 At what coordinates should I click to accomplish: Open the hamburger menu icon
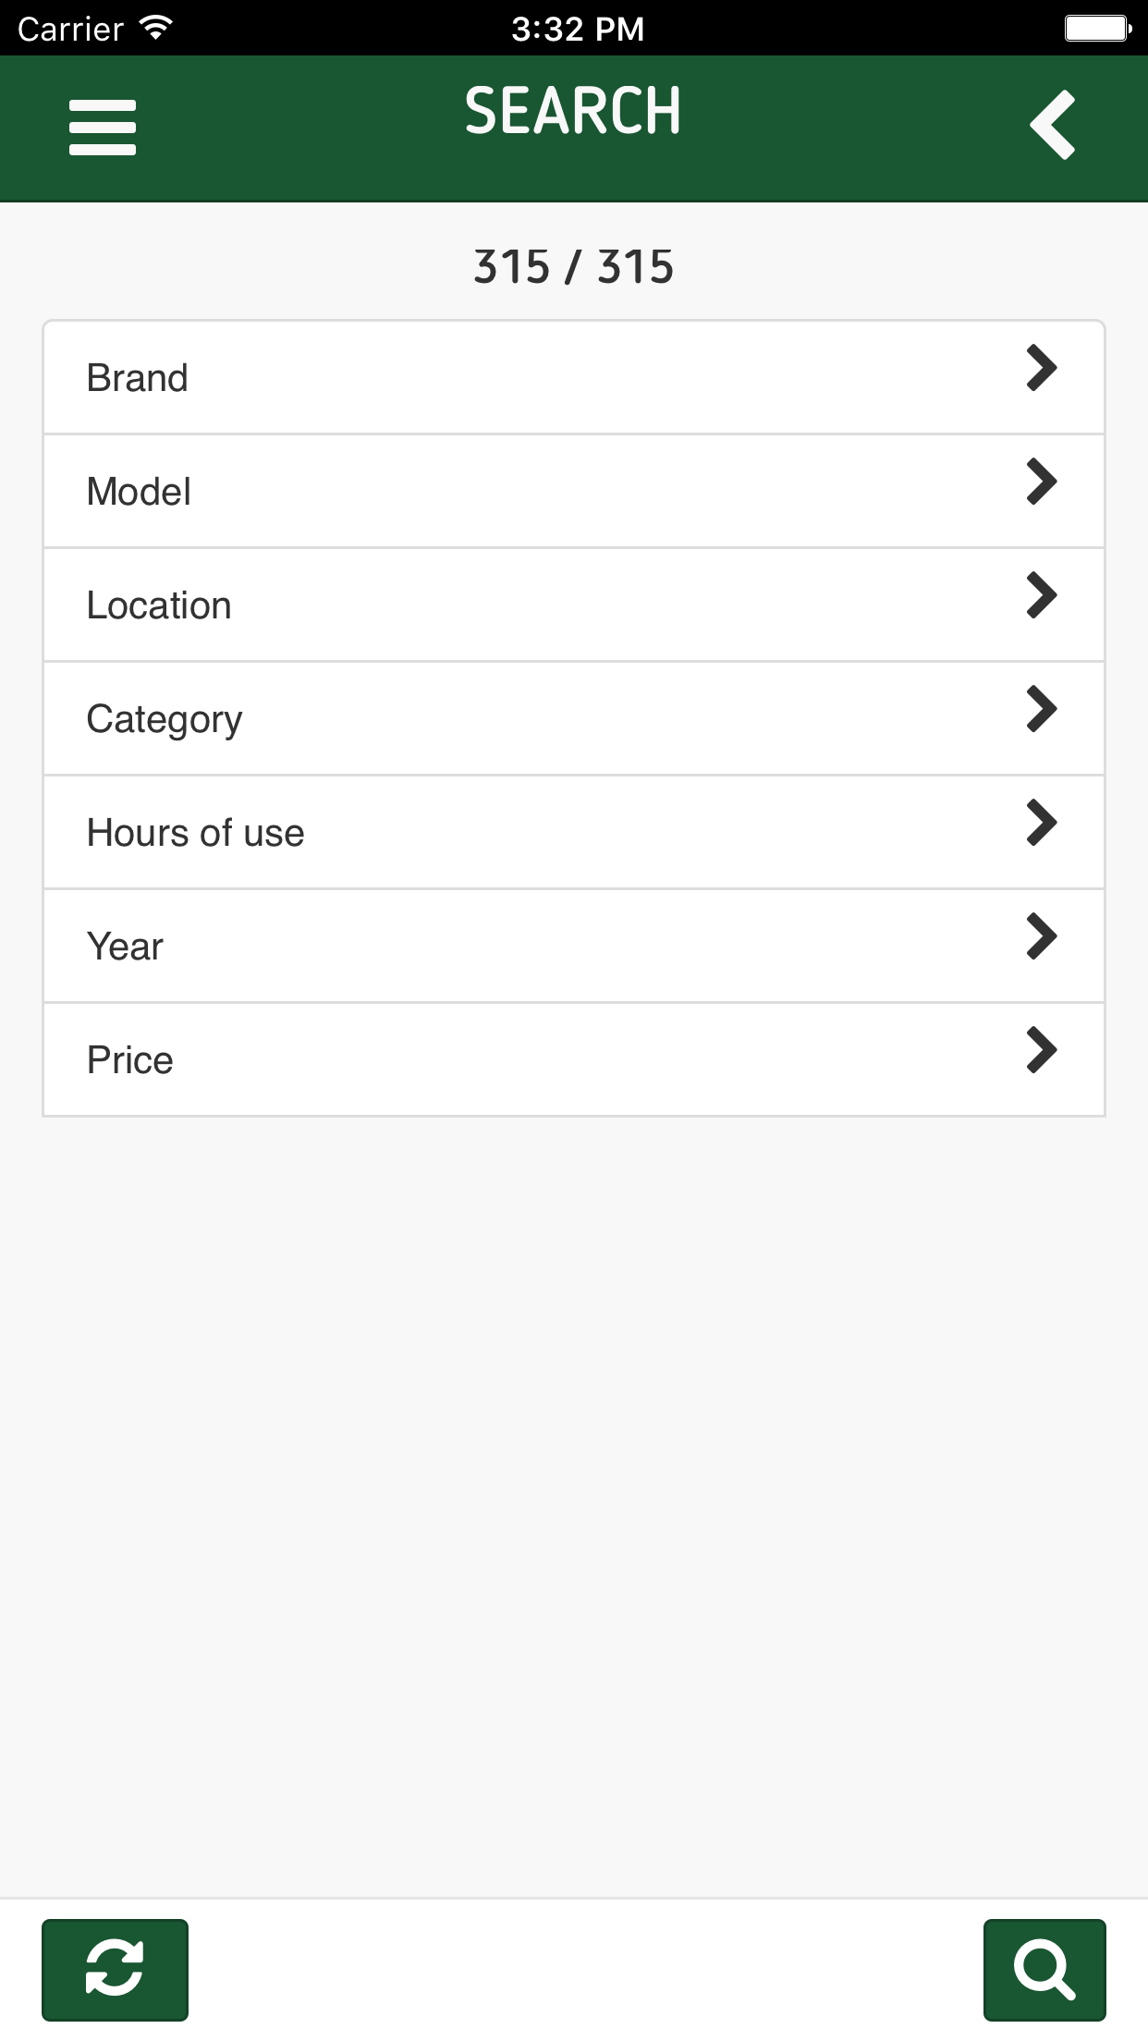click(102, 127)
